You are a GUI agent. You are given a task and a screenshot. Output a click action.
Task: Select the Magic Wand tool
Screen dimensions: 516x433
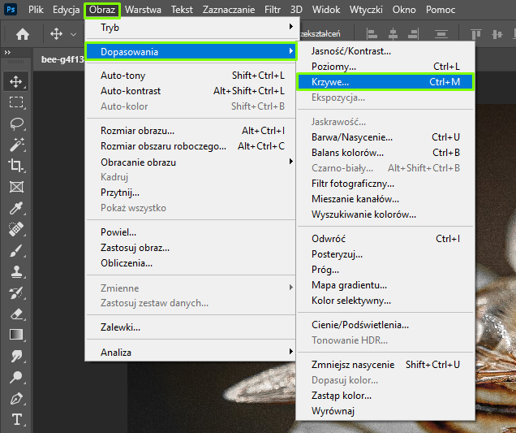(x=16, y=145)
